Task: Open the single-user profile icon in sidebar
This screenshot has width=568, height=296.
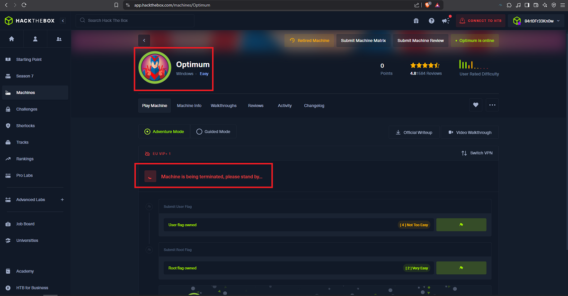Action: click(35, 39)
